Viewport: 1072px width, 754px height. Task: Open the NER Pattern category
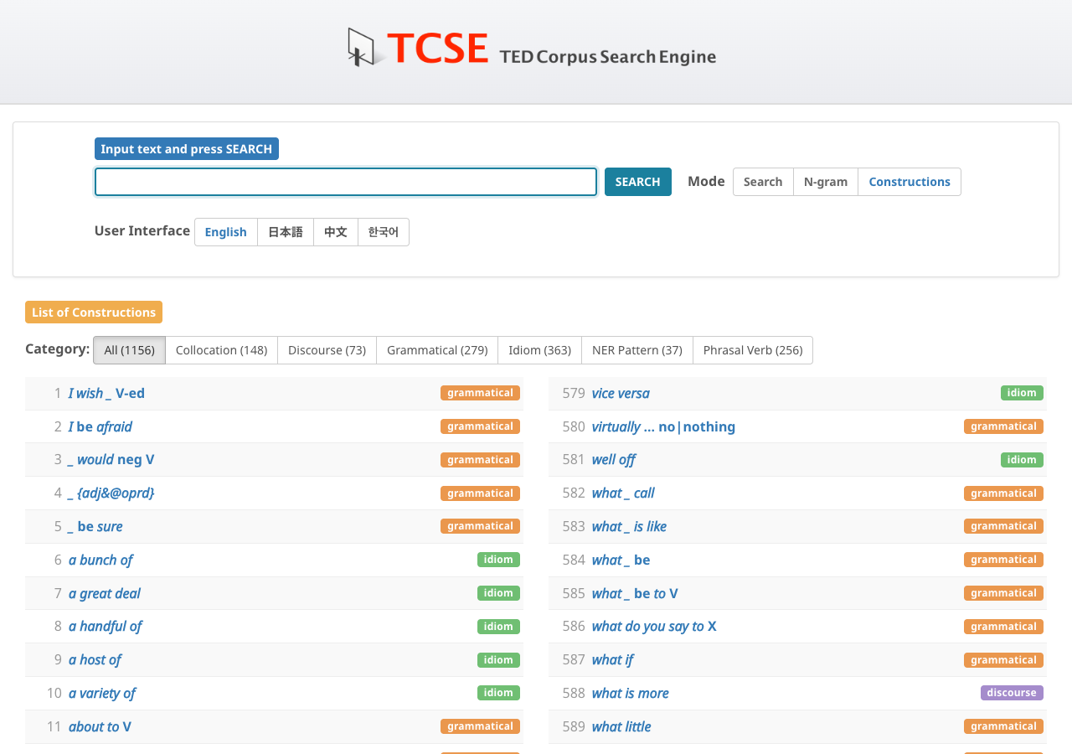click(x=636, y=350)
